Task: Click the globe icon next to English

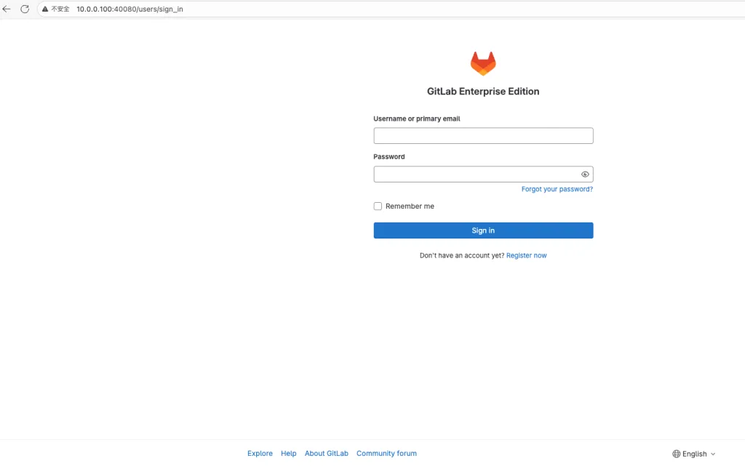Action: (677, 453)
